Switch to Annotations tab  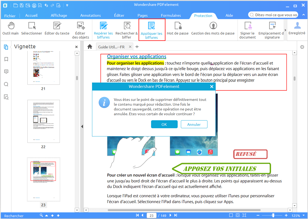[90, 15]
